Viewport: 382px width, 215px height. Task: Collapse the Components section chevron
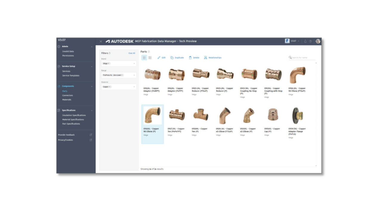click(x=92, y=86)
